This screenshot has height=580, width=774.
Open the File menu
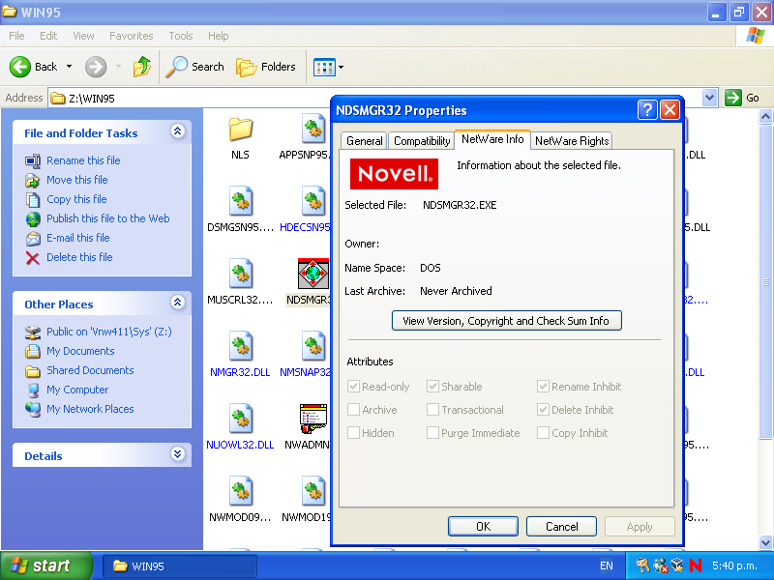click(x=16, y=36)
